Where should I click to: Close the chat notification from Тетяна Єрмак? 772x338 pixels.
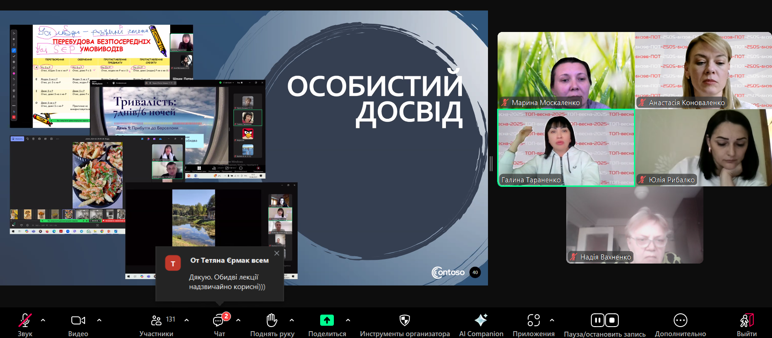(277, 253)
